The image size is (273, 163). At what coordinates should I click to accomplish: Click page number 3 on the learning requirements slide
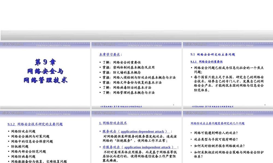pos(174,105)
